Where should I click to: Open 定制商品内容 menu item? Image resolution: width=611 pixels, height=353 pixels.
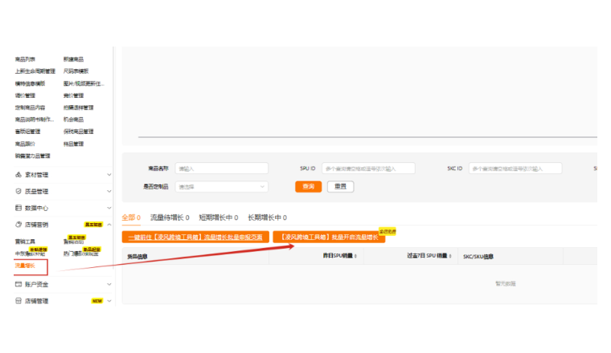[30, 108]
